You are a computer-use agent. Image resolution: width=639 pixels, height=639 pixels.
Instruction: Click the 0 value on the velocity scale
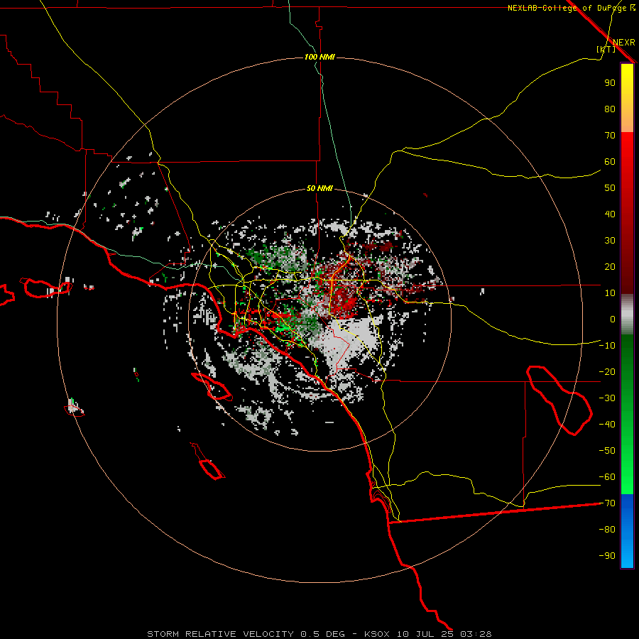point(613,319)
